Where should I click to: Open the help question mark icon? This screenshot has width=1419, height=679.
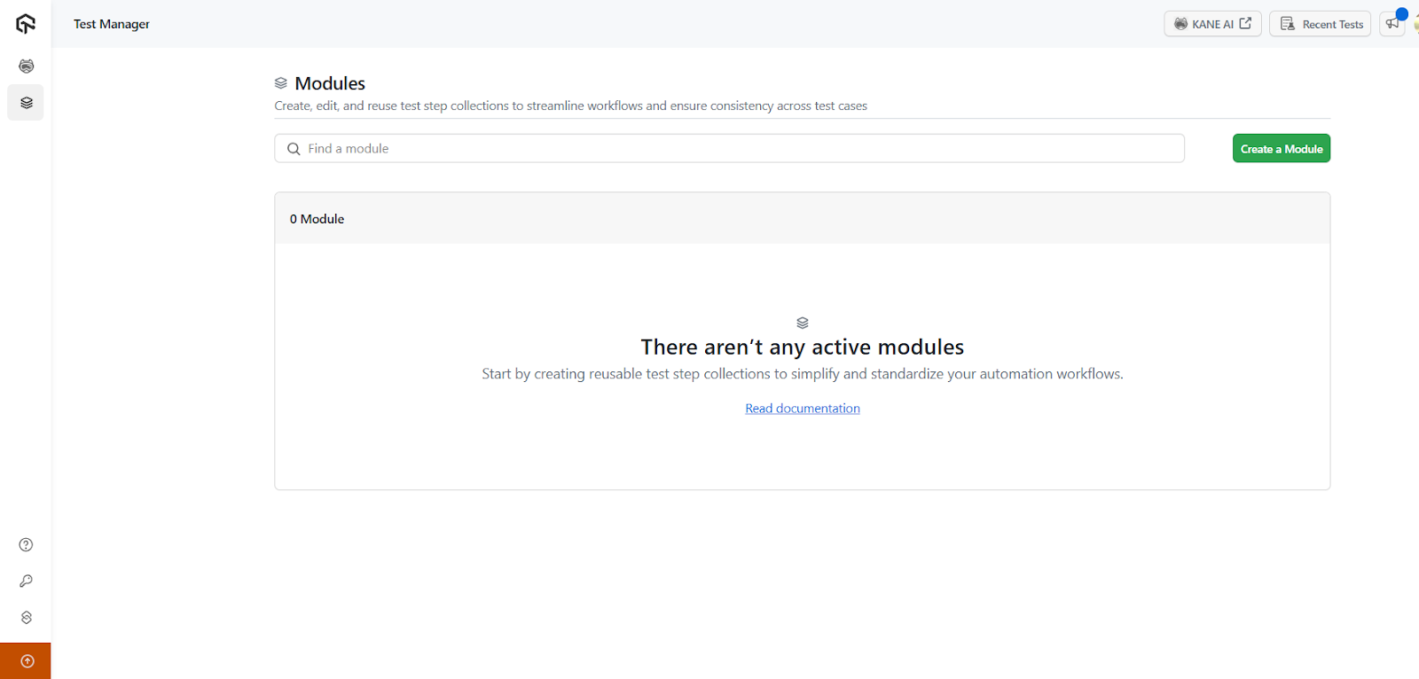point(27,544)
